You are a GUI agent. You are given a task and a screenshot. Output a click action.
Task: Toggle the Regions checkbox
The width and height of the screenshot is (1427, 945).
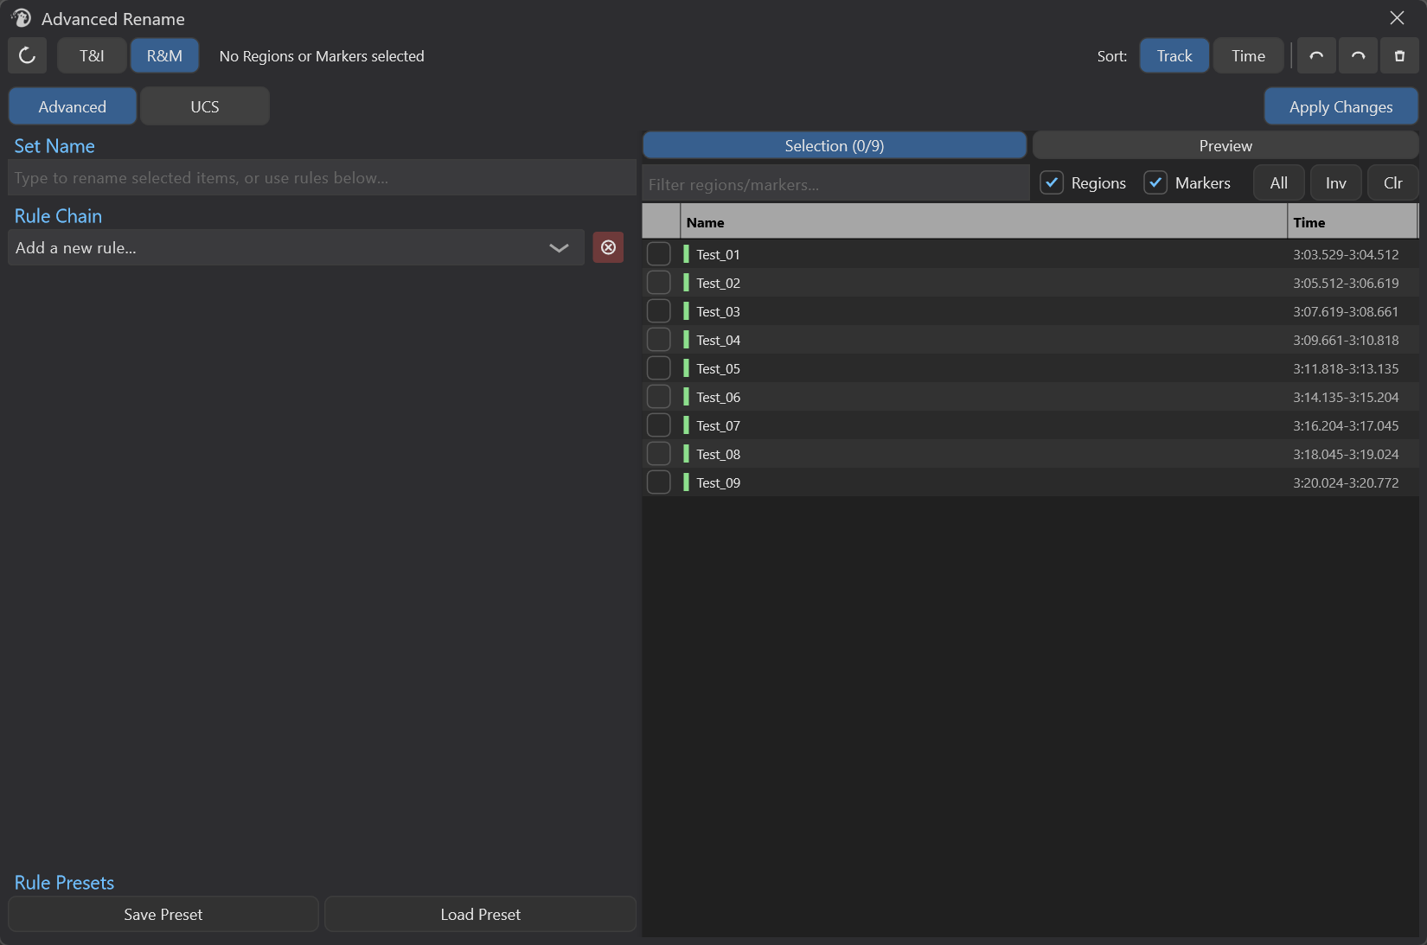pyautogui.click(x=1052, y=182)
